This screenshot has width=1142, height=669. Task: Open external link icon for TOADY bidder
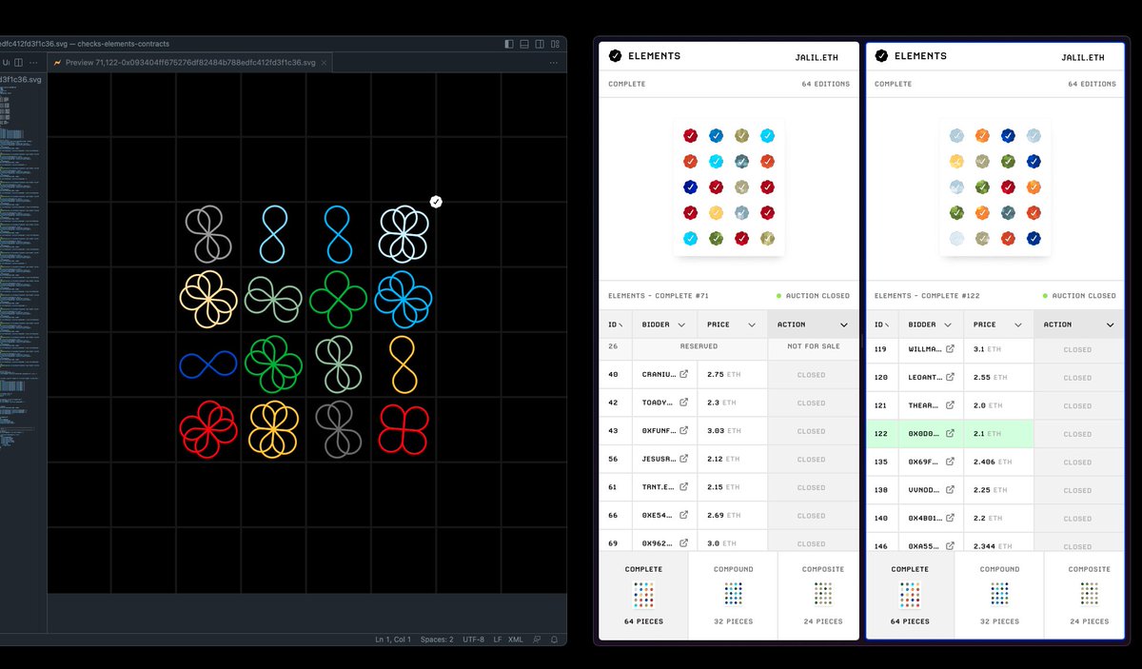683,403
